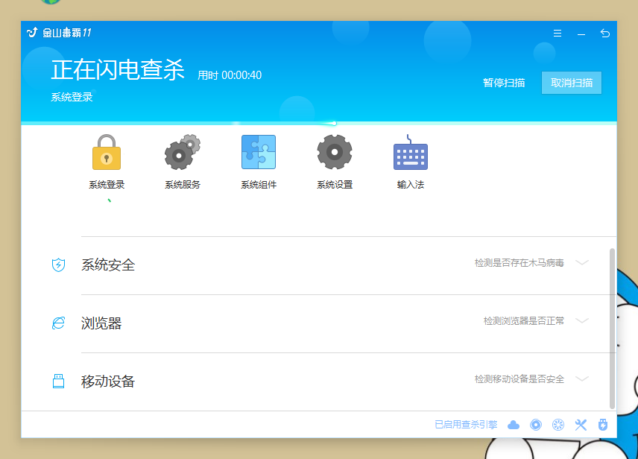Click the 系统服务 gears icon
Screen dimensions: 638x459
(x=183, y=152)
